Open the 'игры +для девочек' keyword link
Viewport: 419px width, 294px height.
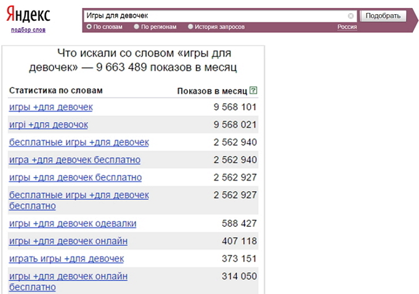pos(51,107)
